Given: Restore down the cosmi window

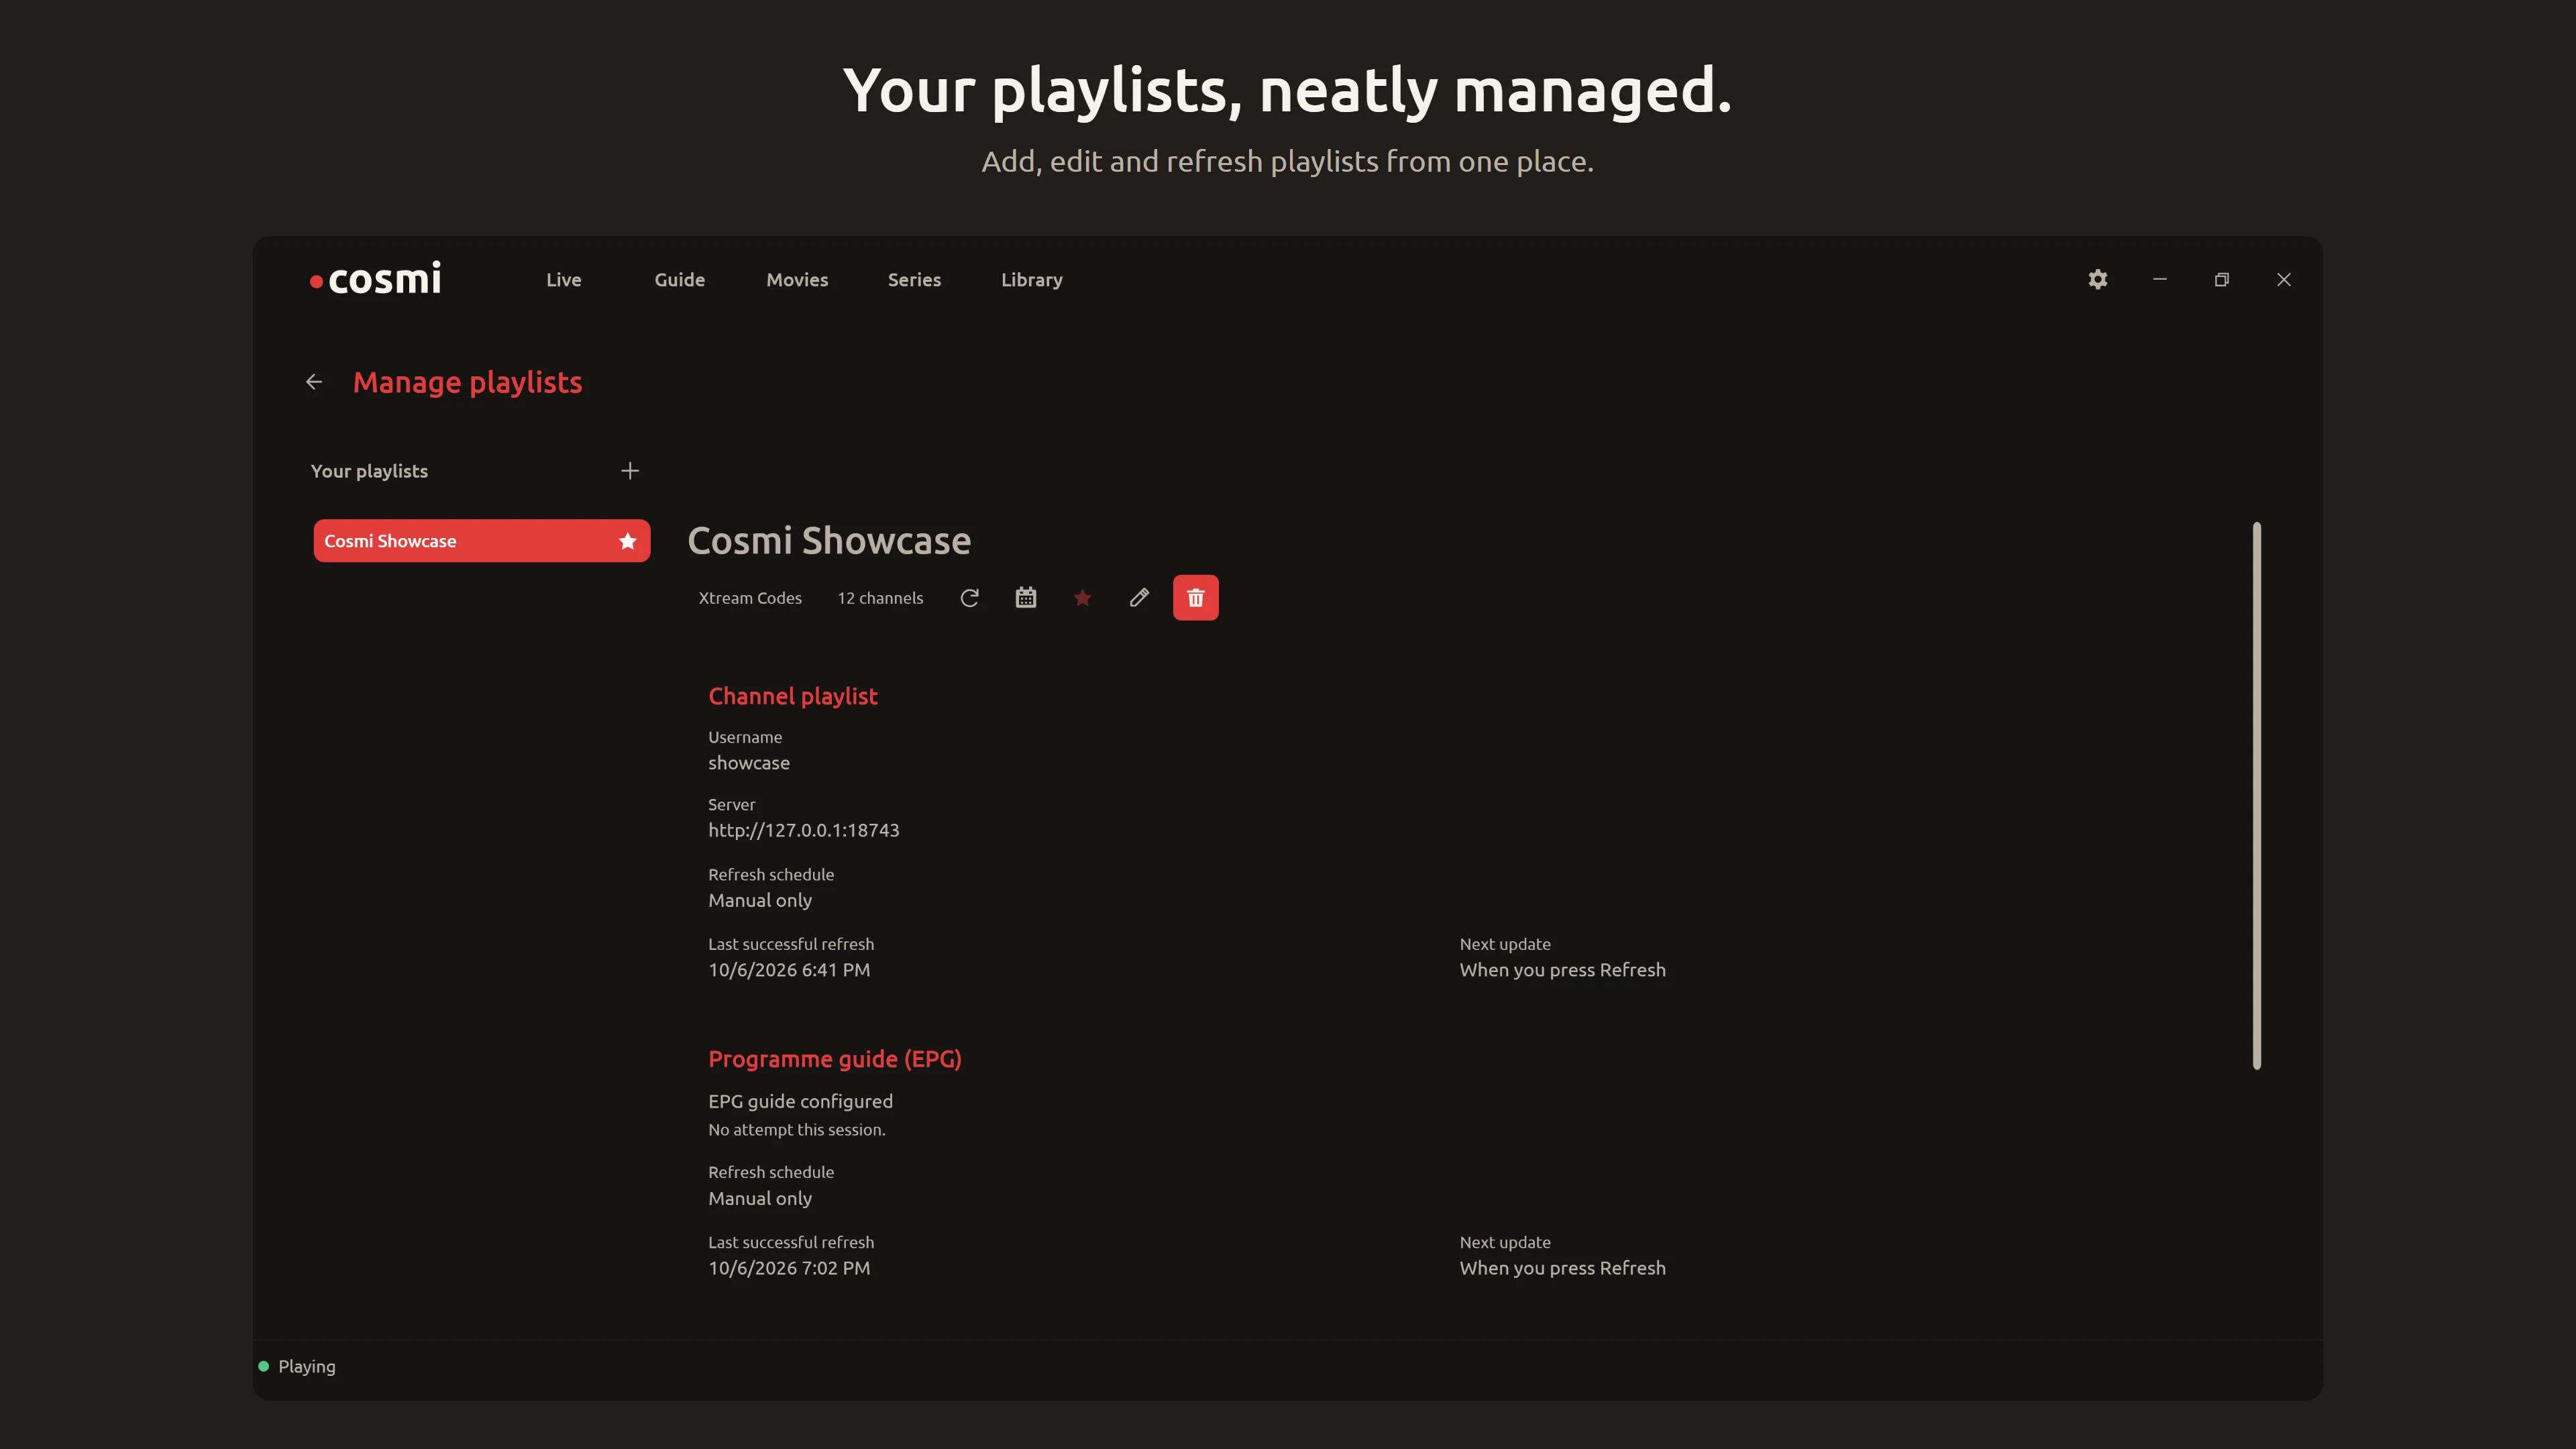Looking at the screenshot, I should pyautogui.click(x=2222, y=279).
